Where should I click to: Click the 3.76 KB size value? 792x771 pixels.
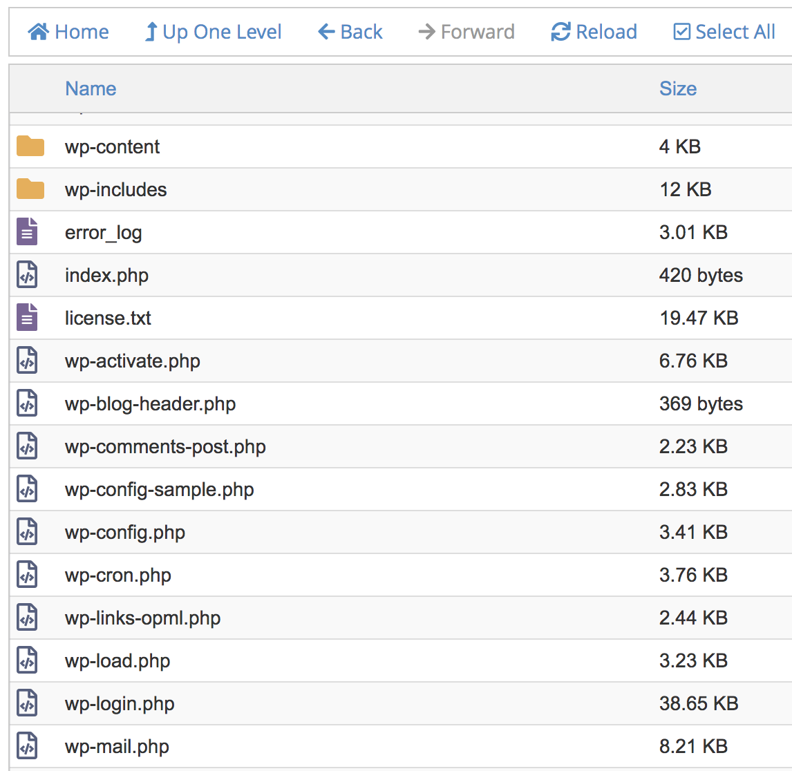[693, 575]
